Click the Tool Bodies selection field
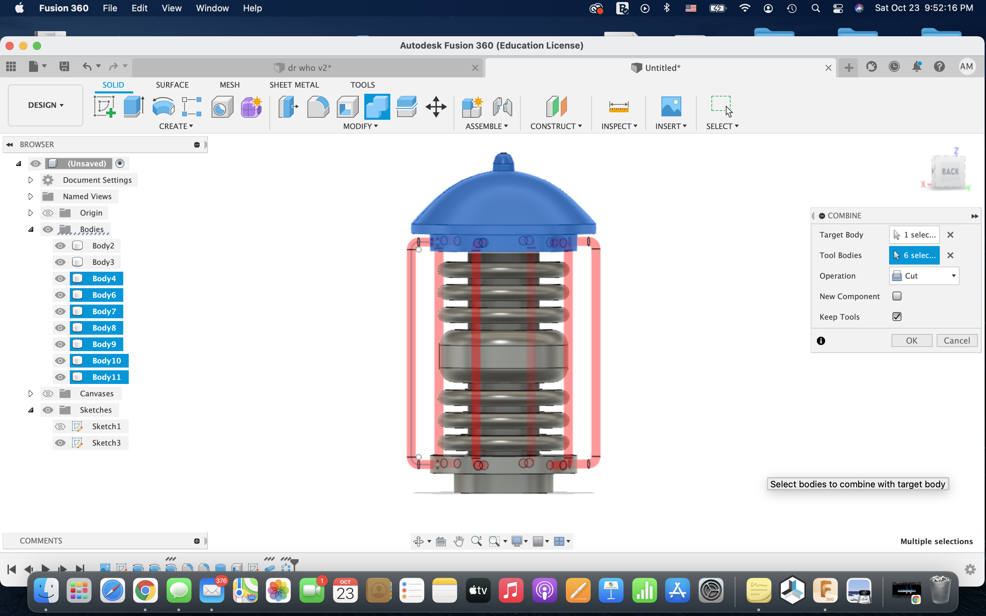 915,255
